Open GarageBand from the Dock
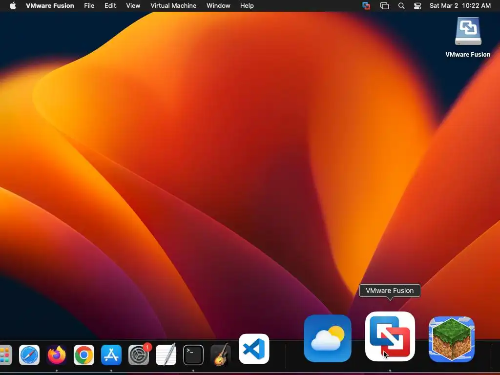This screenshot has width=500, height=375. [221, 354]
